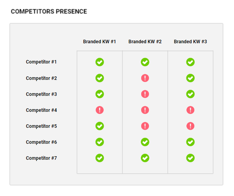Click Competitor #3 green check under Branded KW #3
This screenshot has width=234, height=196.
(190, 94)
